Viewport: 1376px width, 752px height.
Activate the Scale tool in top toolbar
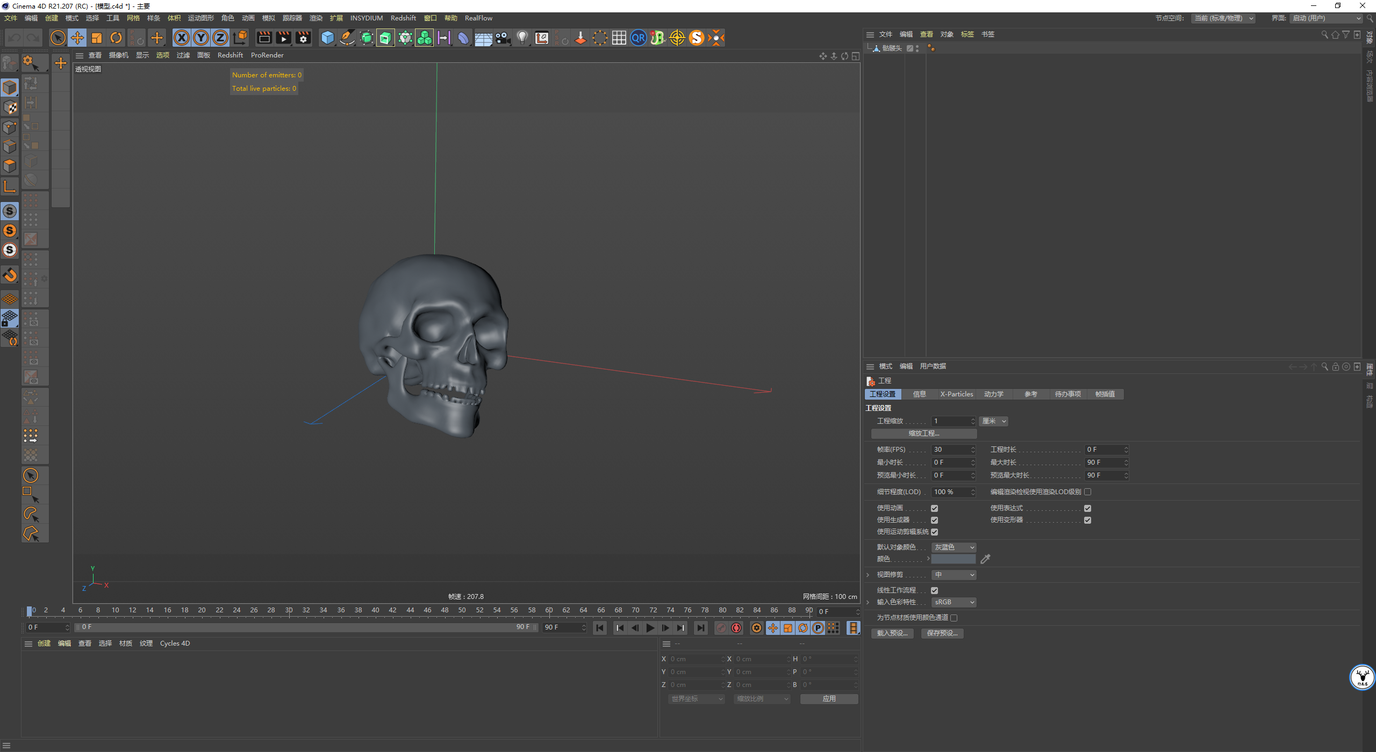click(x=97, y=38)
